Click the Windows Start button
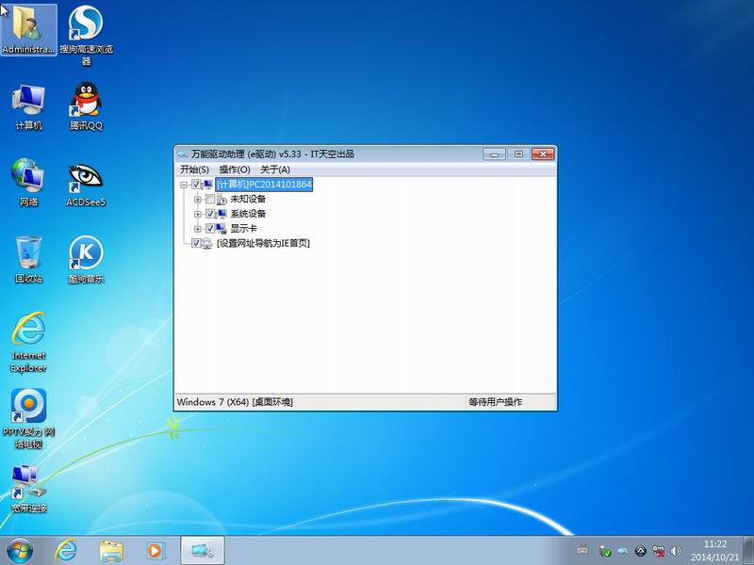This screenshot has width=754, height=565. coord(20,549)
